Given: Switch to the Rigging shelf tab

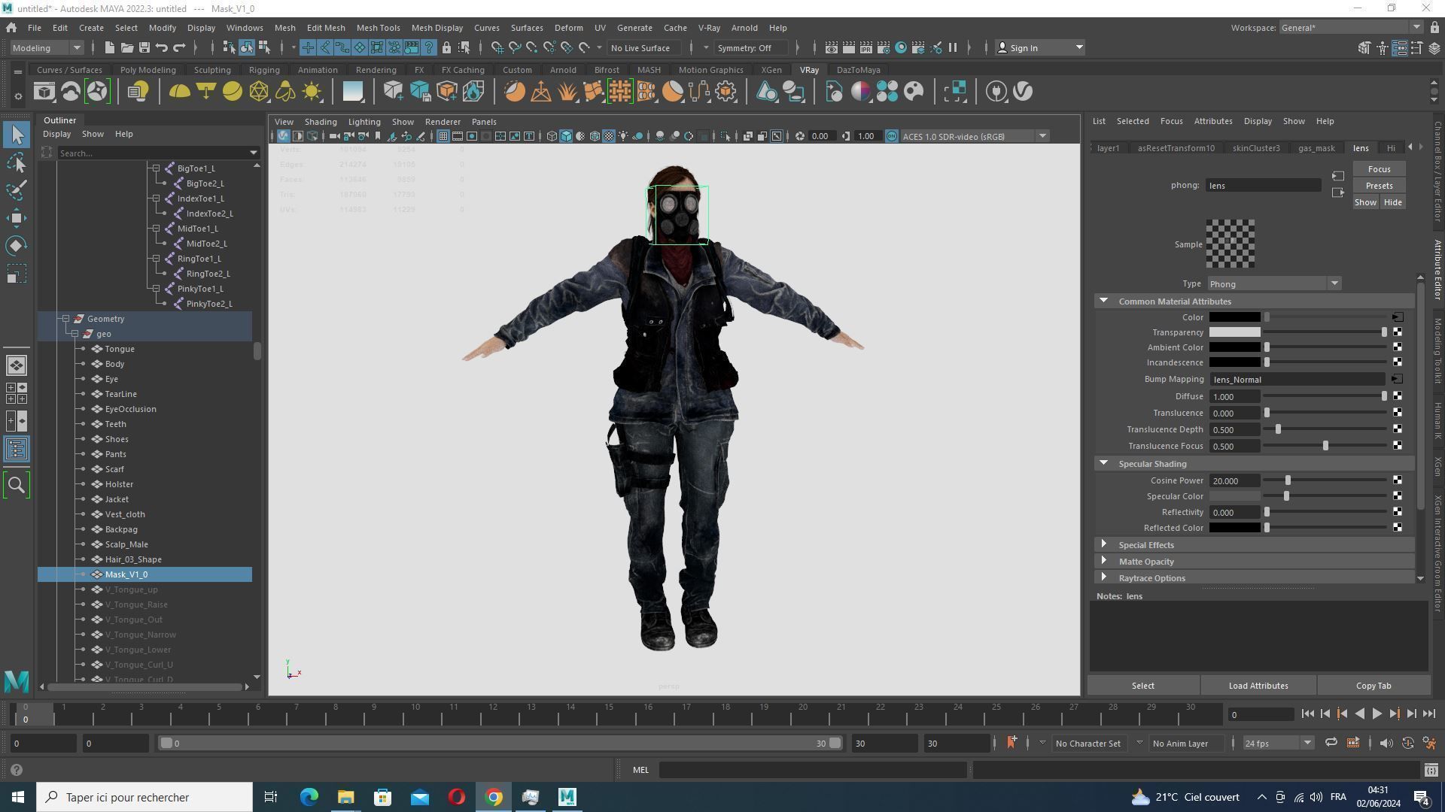Looking at the screenshot, I should (x=263, y=70).
